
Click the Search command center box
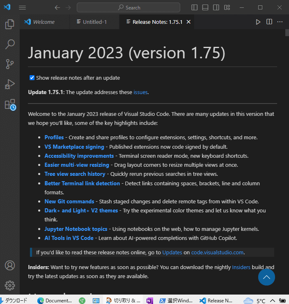128,7
